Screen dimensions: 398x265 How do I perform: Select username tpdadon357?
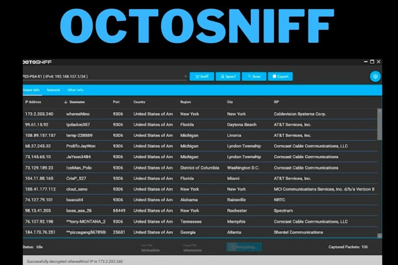pos(78,125)
